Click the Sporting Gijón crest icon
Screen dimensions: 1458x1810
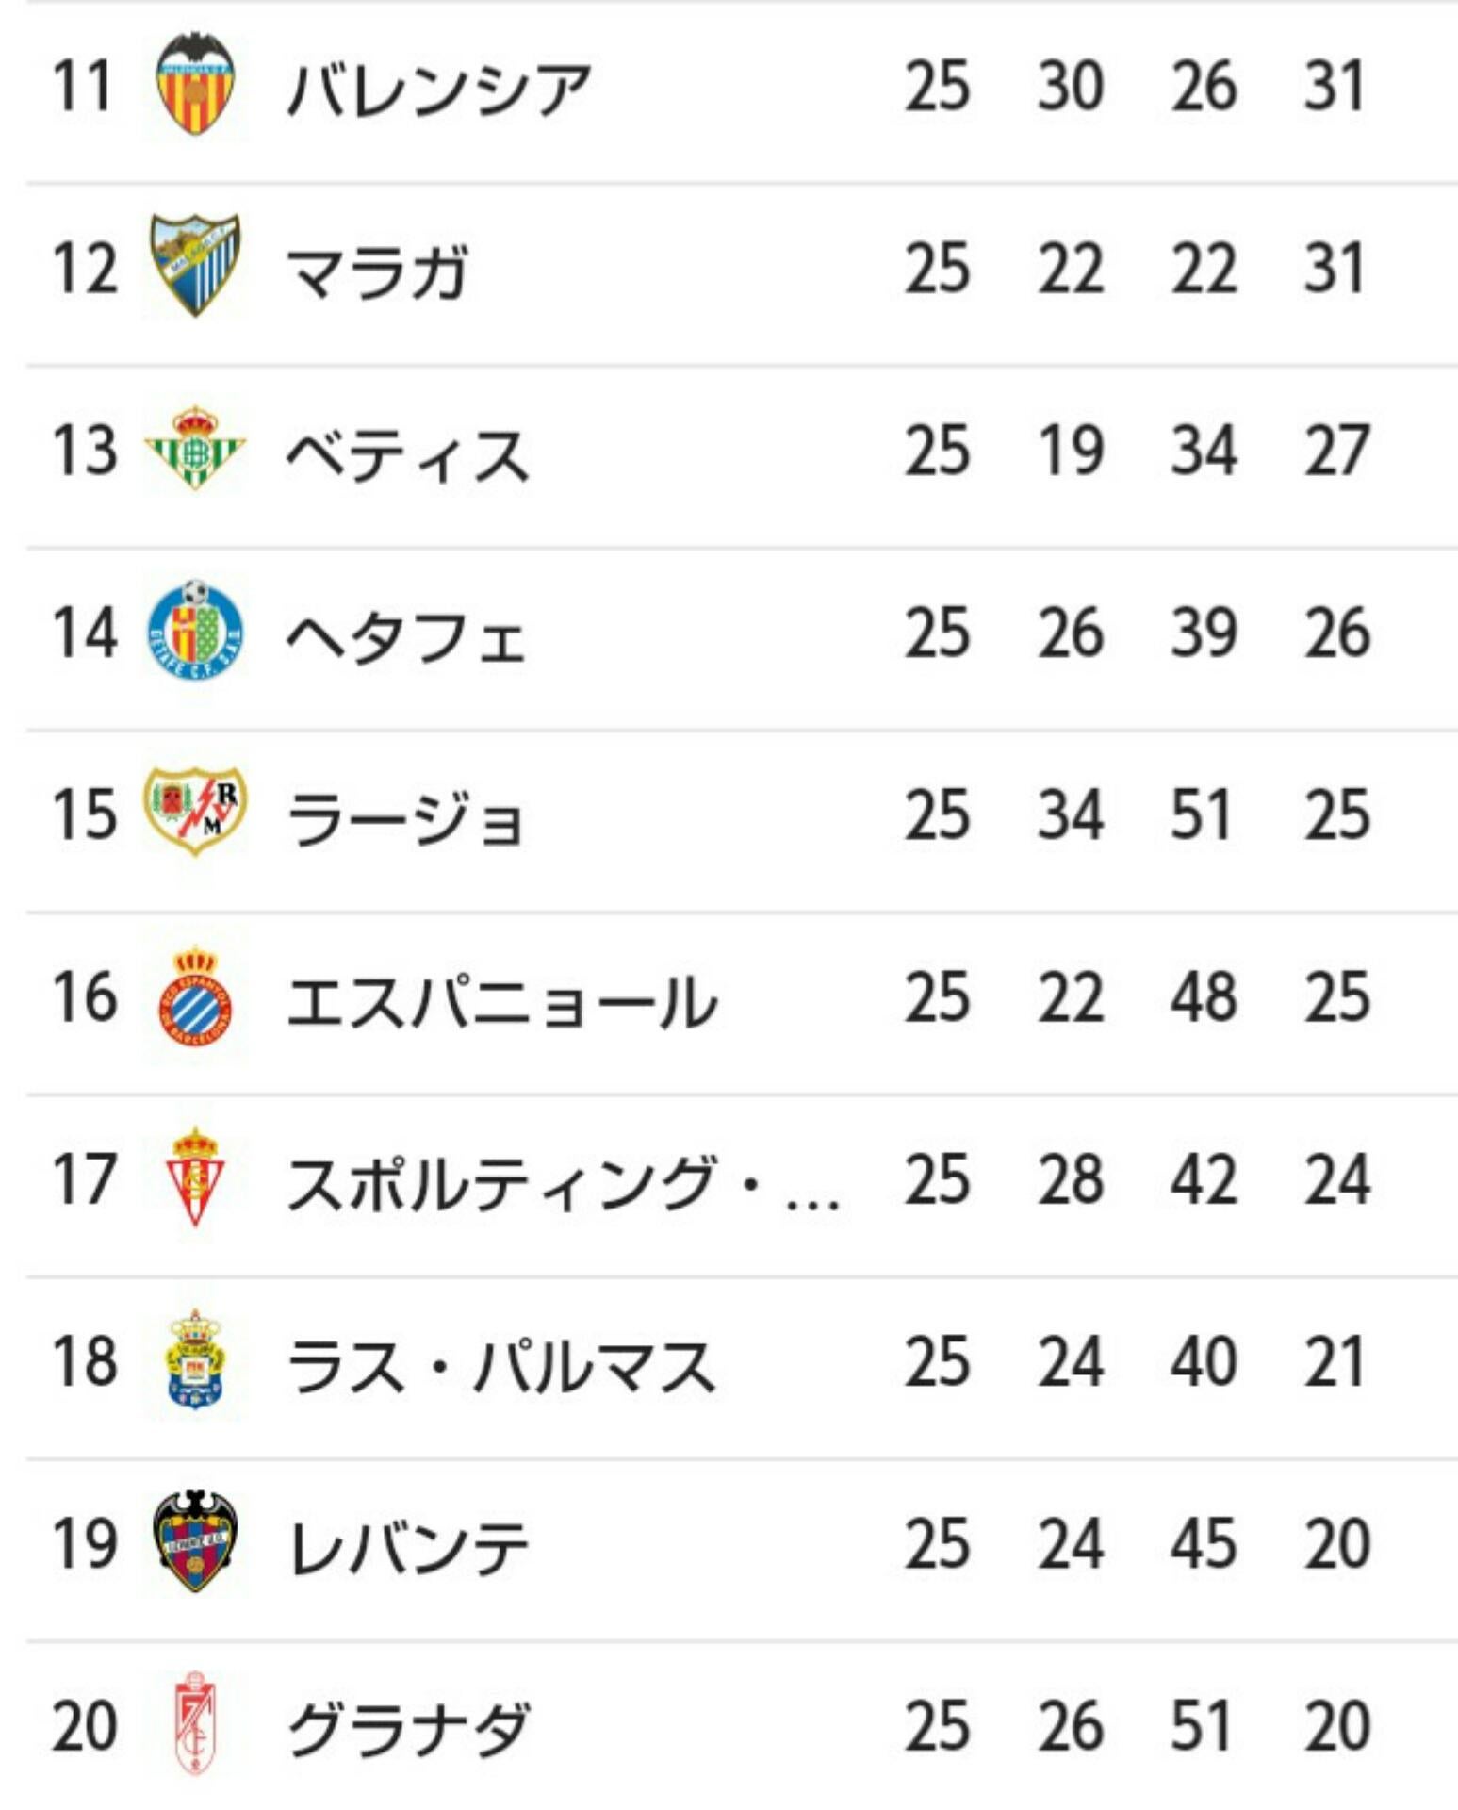coord(195,1178)
